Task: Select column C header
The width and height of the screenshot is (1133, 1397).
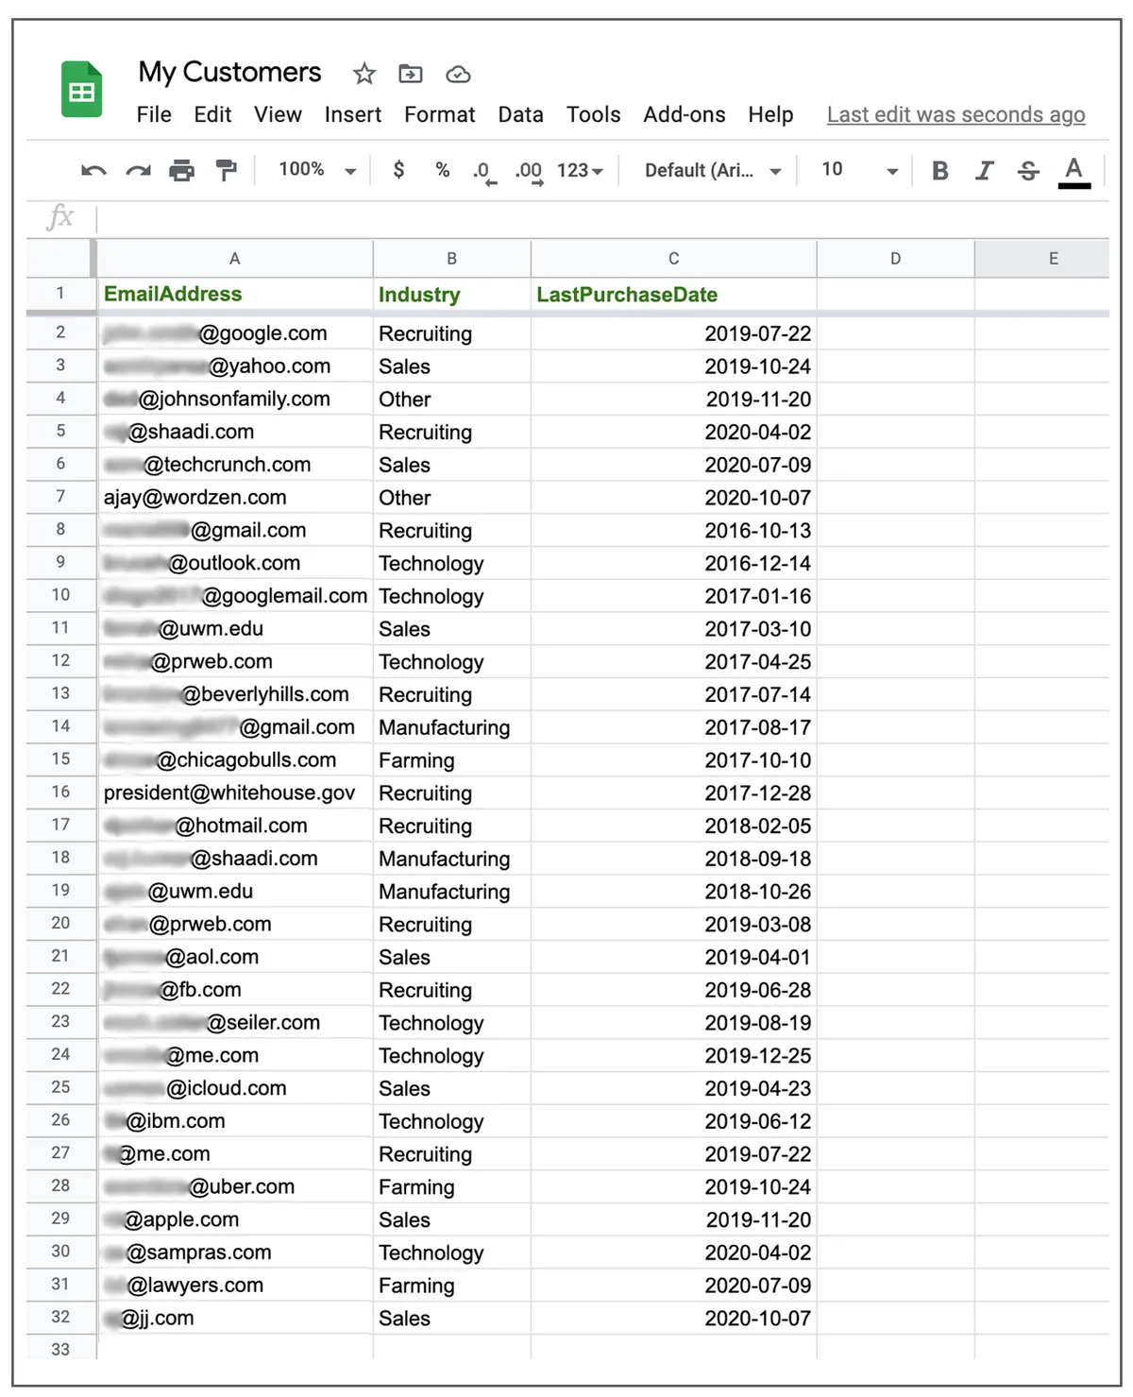Action: click(673, 259)
